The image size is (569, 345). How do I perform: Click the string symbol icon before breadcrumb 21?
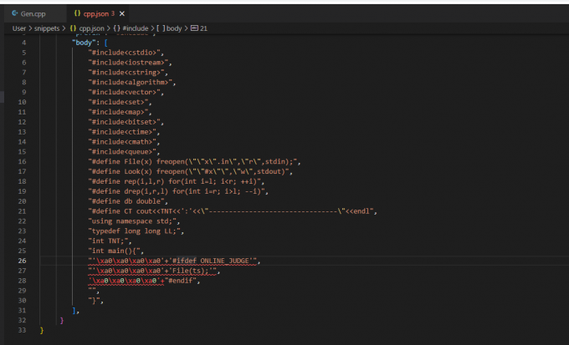tap(194, 28)
